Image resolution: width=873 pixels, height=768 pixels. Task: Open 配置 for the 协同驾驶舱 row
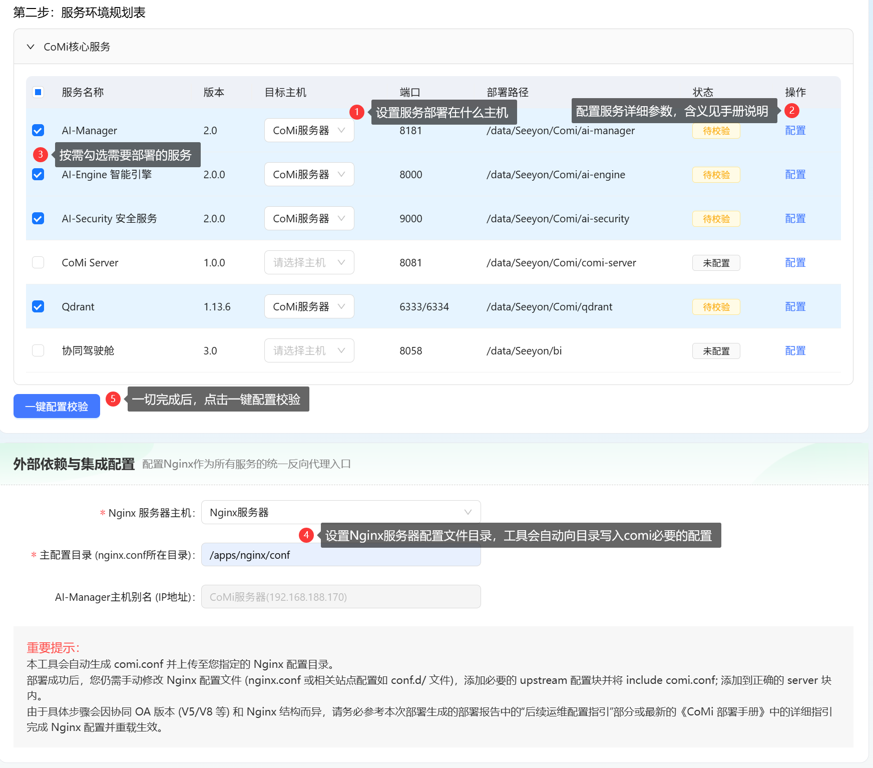click(795, 351)
